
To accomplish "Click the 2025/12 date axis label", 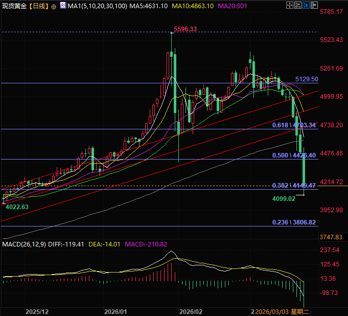I will coord(37,312).
